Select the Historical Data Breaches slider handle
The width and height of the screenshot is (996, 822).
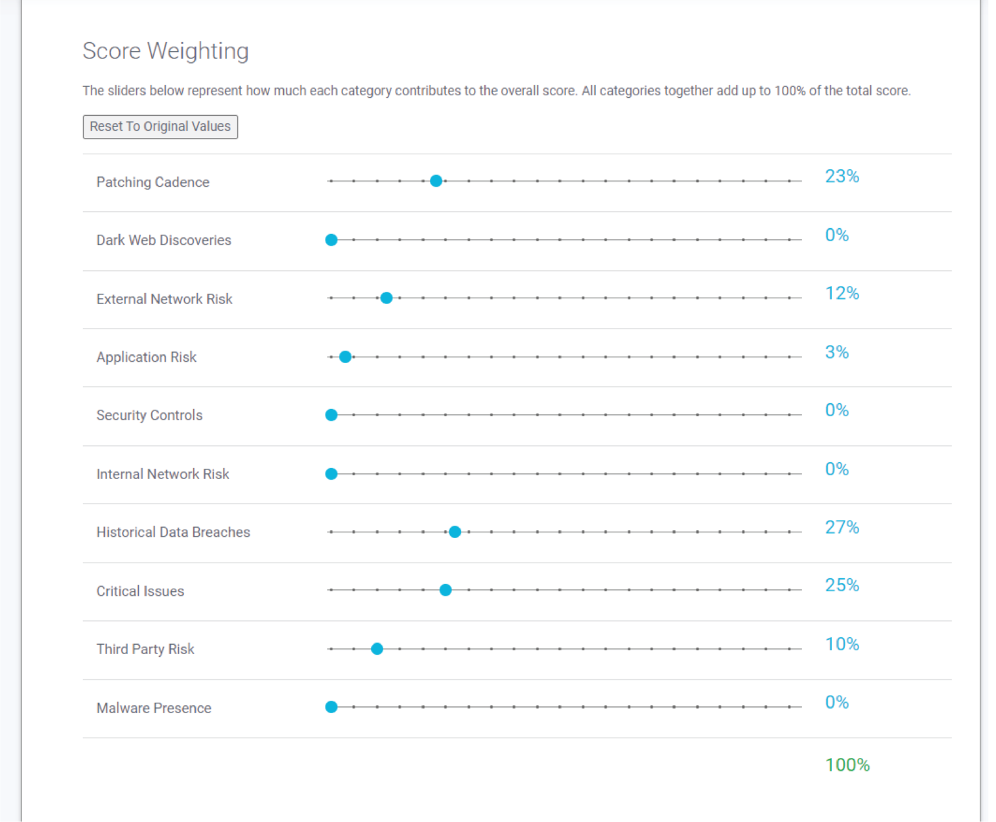(455, 532)
